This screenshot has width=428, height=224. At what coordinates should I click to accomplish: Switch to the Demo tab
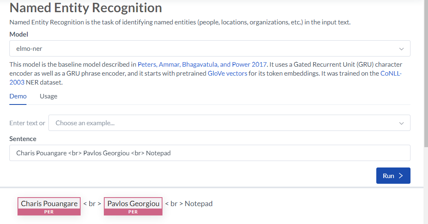[x=18, y=96]
